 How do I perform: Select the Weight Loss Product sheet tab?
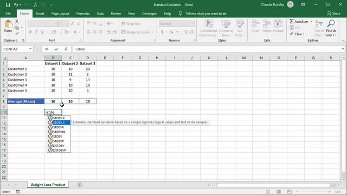pyautogui.click(x=48, y=185)
